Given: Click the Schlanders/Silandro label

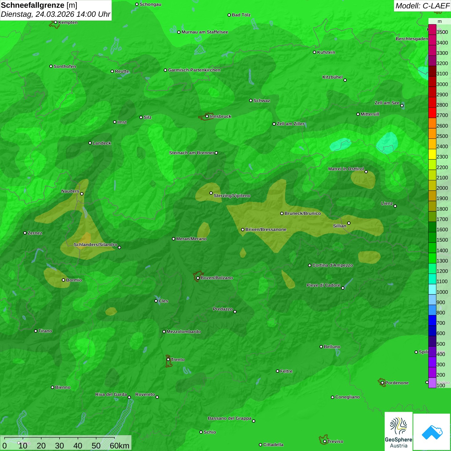Looking at the screenshot, I should point(96,245).
